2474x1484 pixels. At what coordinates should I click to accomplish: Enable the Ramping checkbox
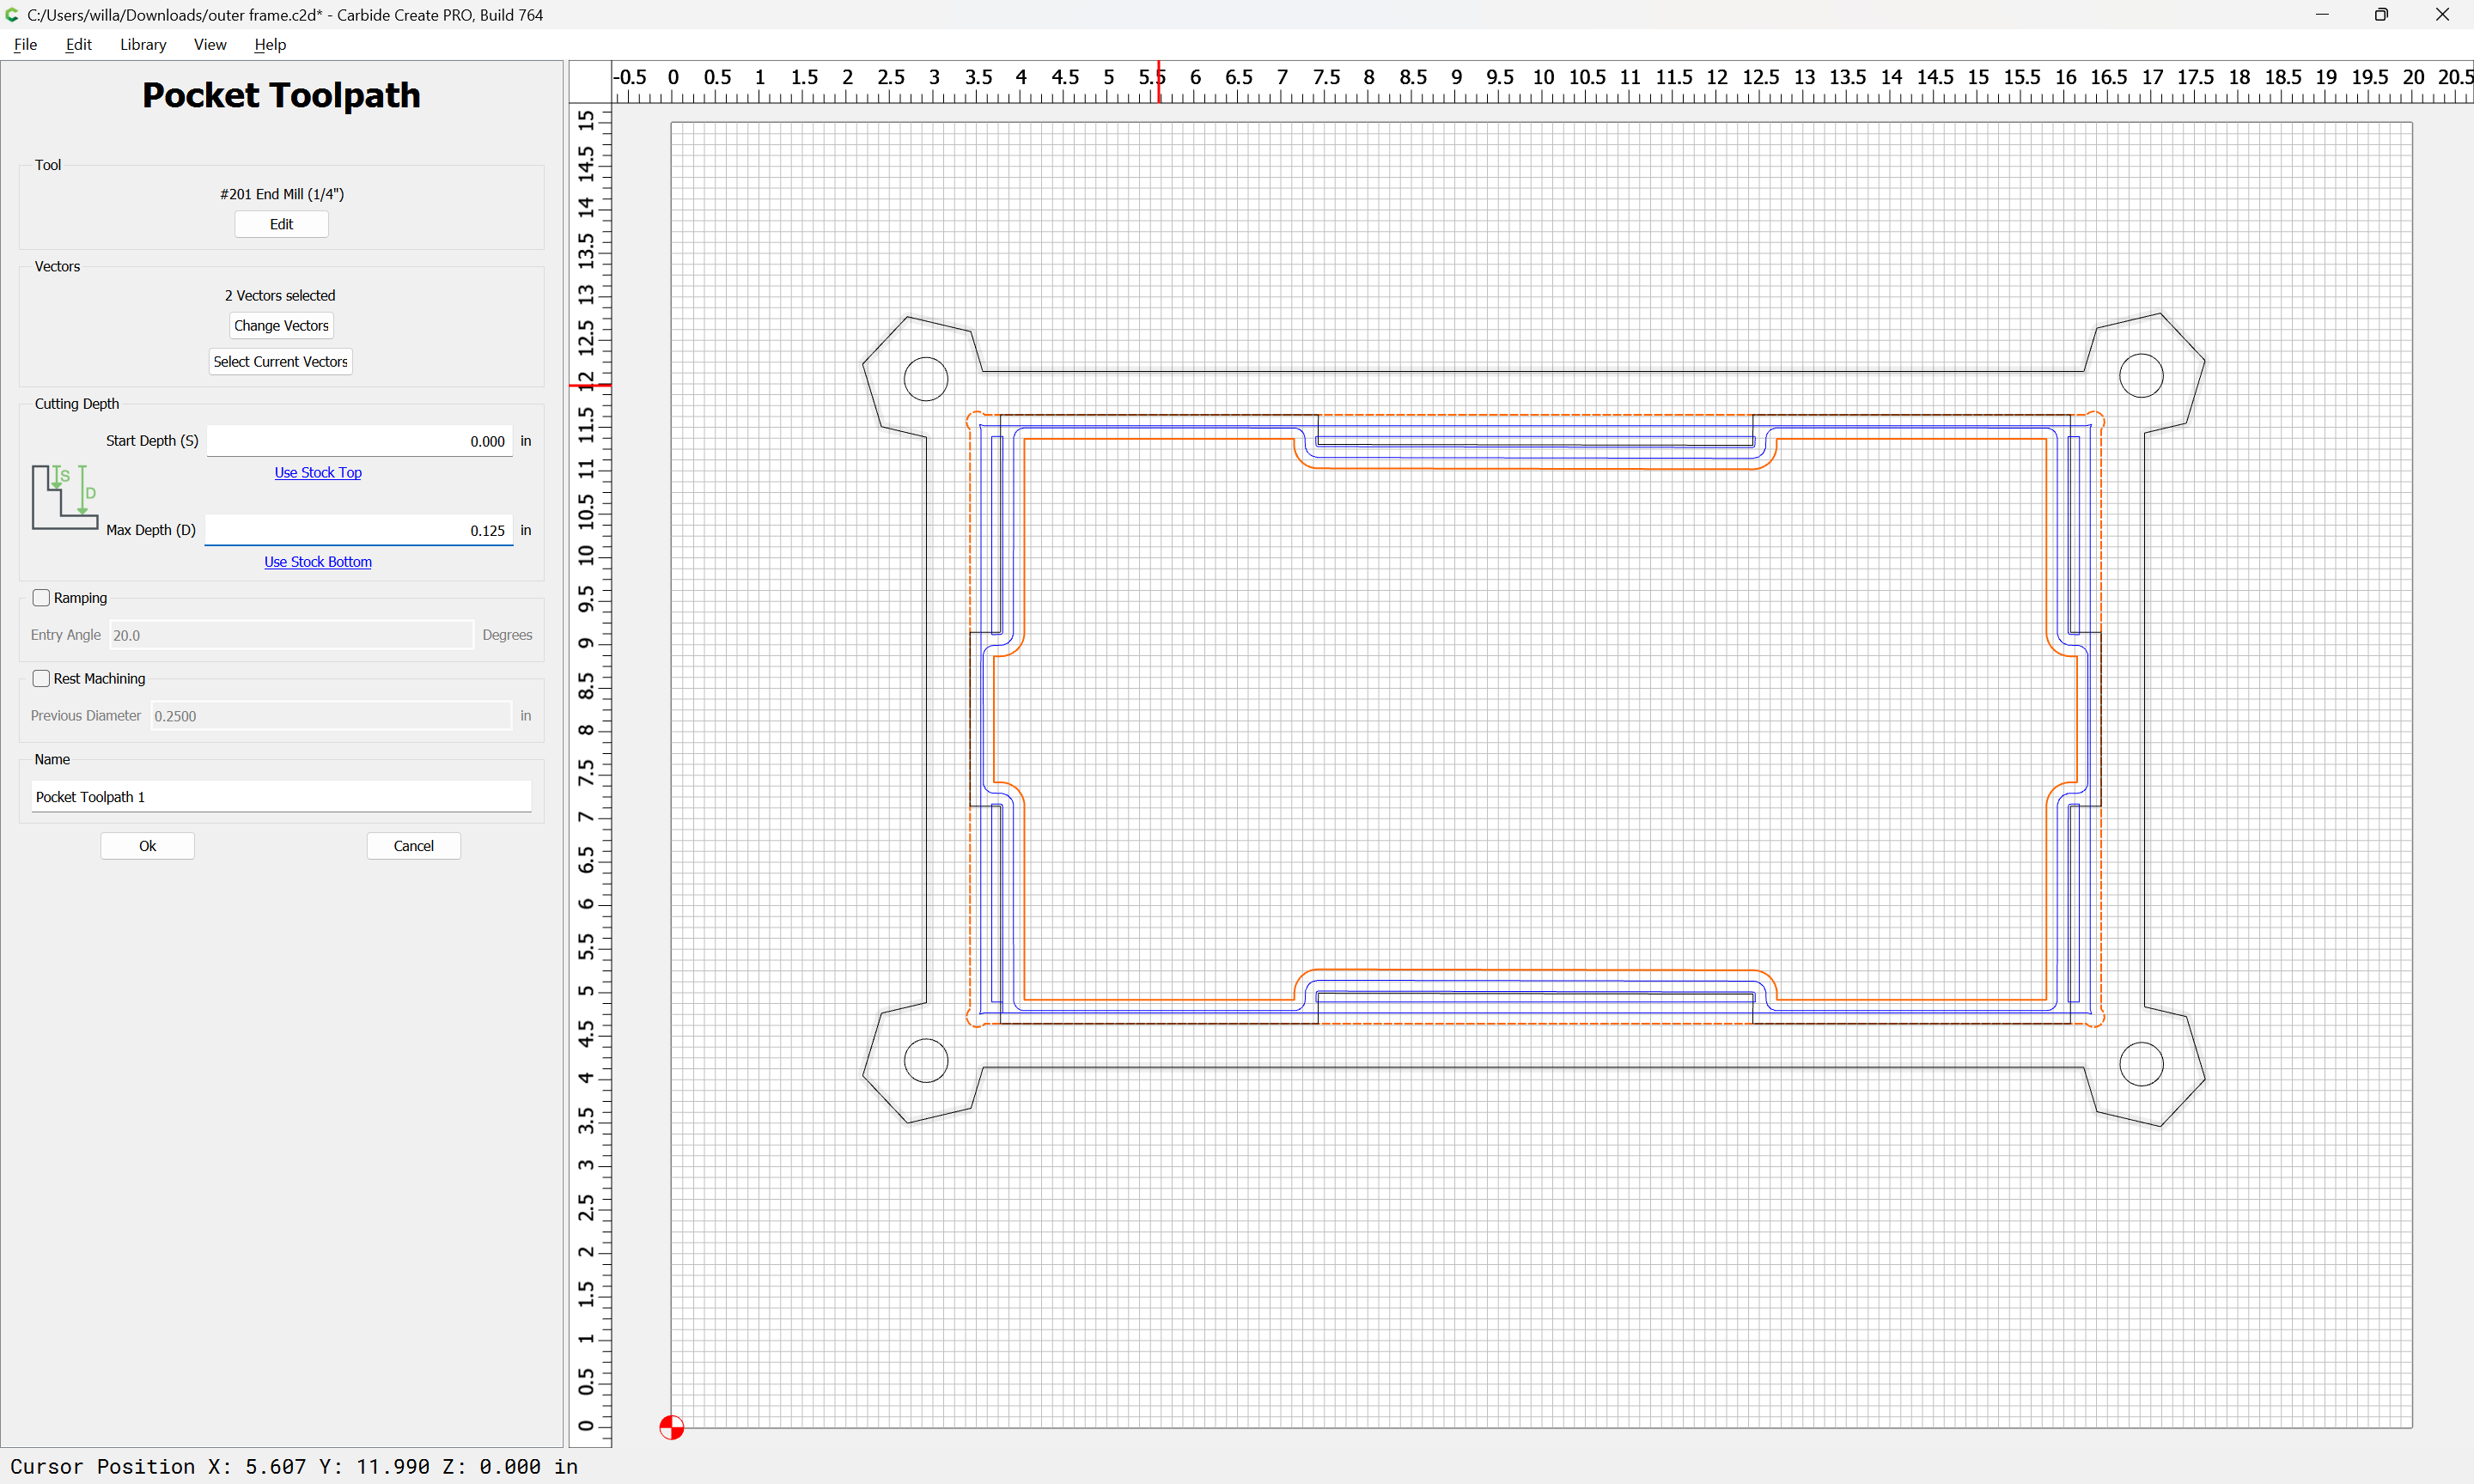pyautogui.click(x=41, y=598)
